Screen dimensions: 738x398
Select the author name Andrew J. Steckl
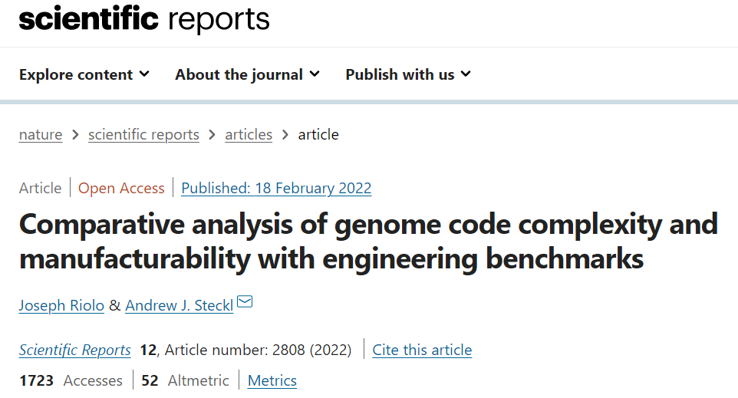tap(180, 305)
